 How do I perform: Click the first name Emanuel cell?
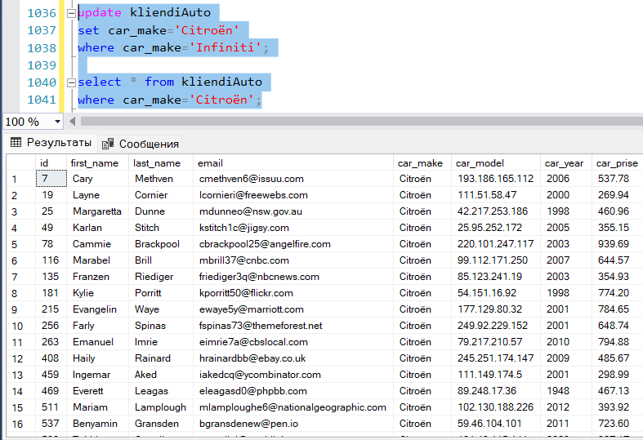click(97, 342)
